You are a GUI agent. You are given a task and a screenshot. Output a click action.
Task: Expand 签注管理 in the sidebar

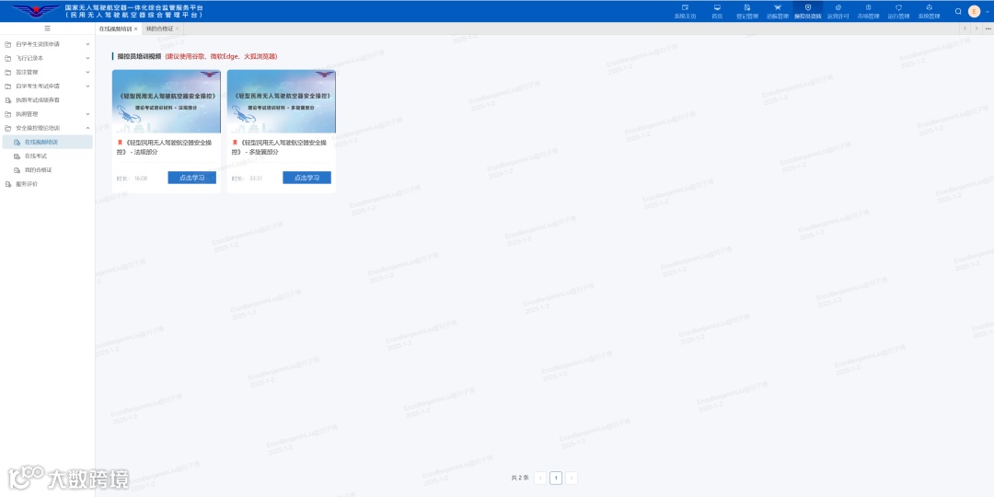[x=48, y=73]
